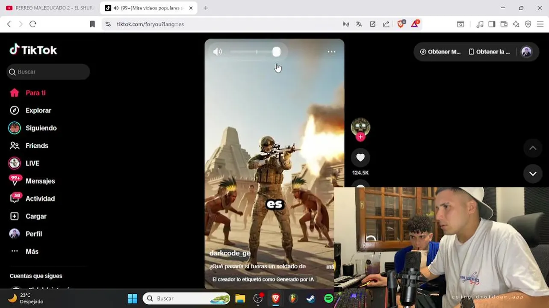Open Brave Wallet
The width and height of the screenshot is (549, 308).
point(504,24)
